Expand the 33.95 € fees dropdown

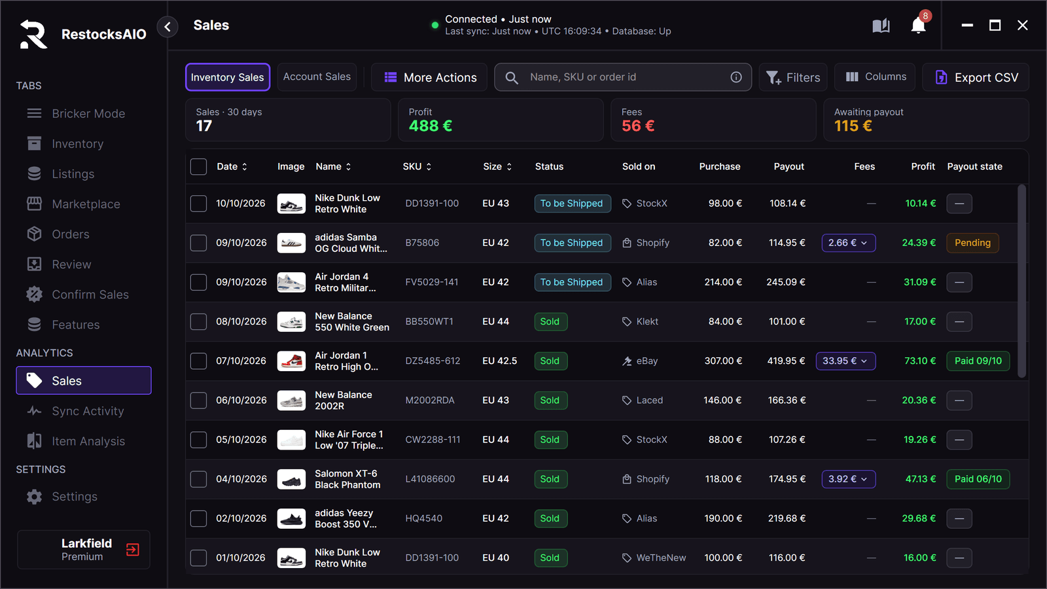click(x=845, y=361)
